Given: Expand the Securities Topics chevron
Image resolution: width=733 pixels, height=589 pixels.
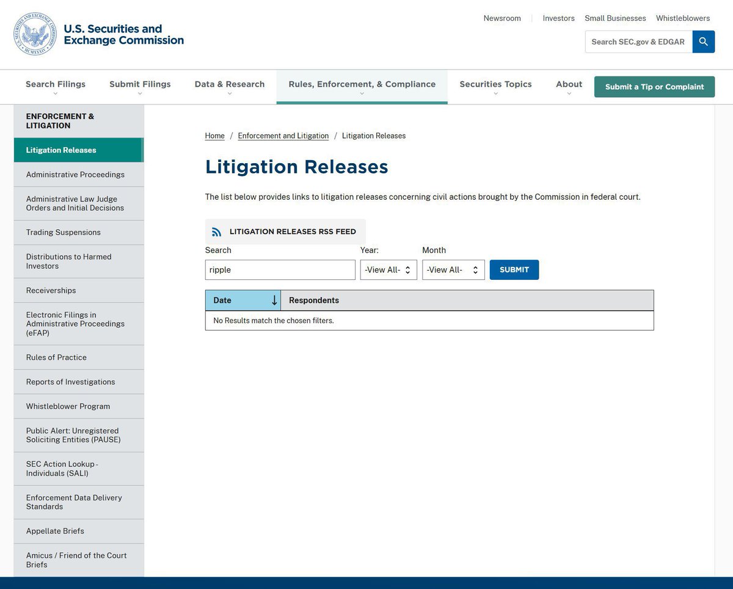Looking at the screenshot, I should click(x=495, y=93).
